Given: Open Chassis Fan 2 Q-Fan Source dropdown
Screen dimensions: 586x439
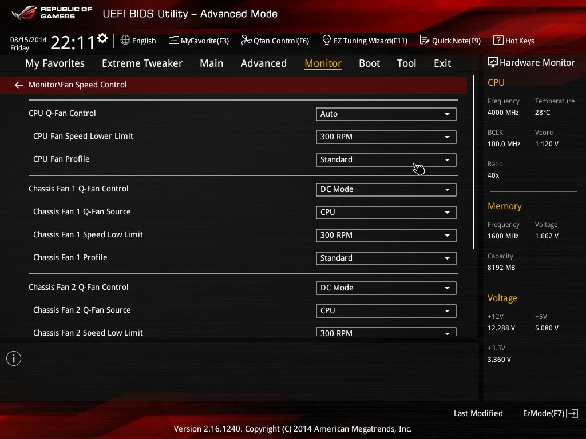Looking at the screenshot, I should coord(386,310).
